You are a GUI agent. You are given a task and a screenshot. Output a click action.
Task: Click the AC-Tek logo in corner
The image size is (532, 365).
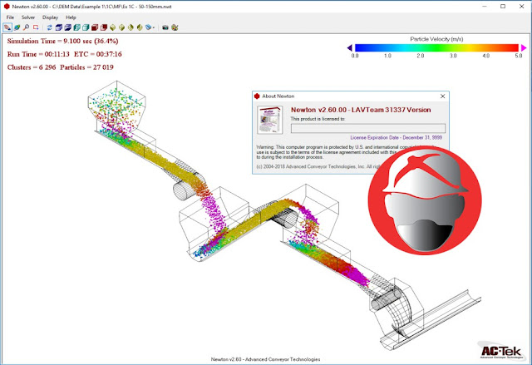point(501,352)
